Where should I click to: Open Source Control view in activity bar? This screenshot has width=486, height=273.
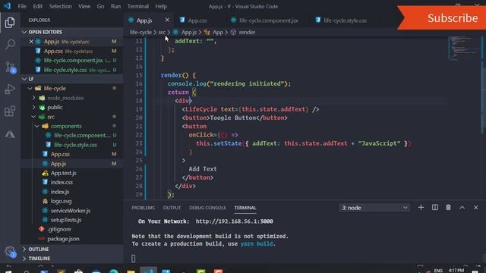point(11,67)
